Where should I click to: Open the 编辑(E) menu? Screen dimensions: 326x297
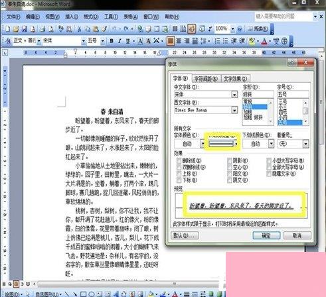[x=33, y=17]
